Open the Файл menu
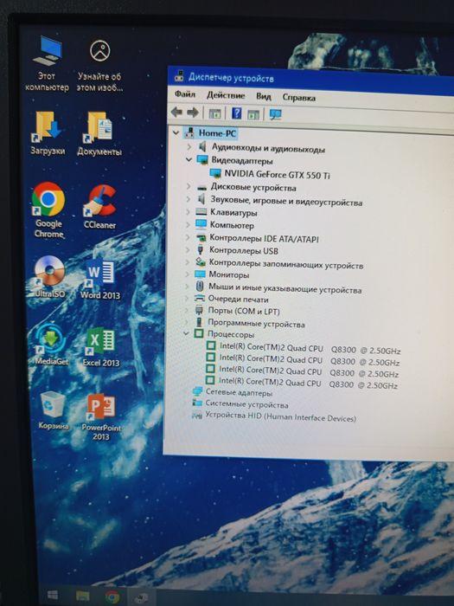 click(x=185, y=93)
